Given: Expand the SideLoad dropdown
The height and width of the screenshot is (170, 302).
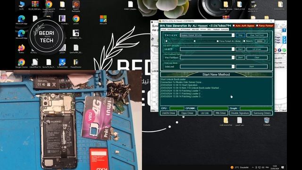Looking at the screenshot, I should (233, 67).
